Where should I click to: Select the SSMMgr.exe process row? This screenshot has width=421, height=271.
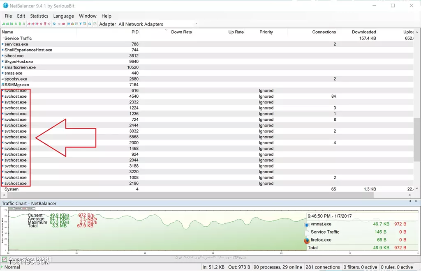[x=207, y=85]
